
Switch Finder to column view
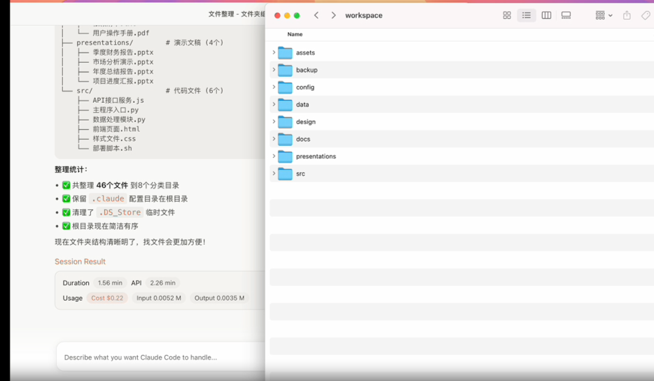546,15
